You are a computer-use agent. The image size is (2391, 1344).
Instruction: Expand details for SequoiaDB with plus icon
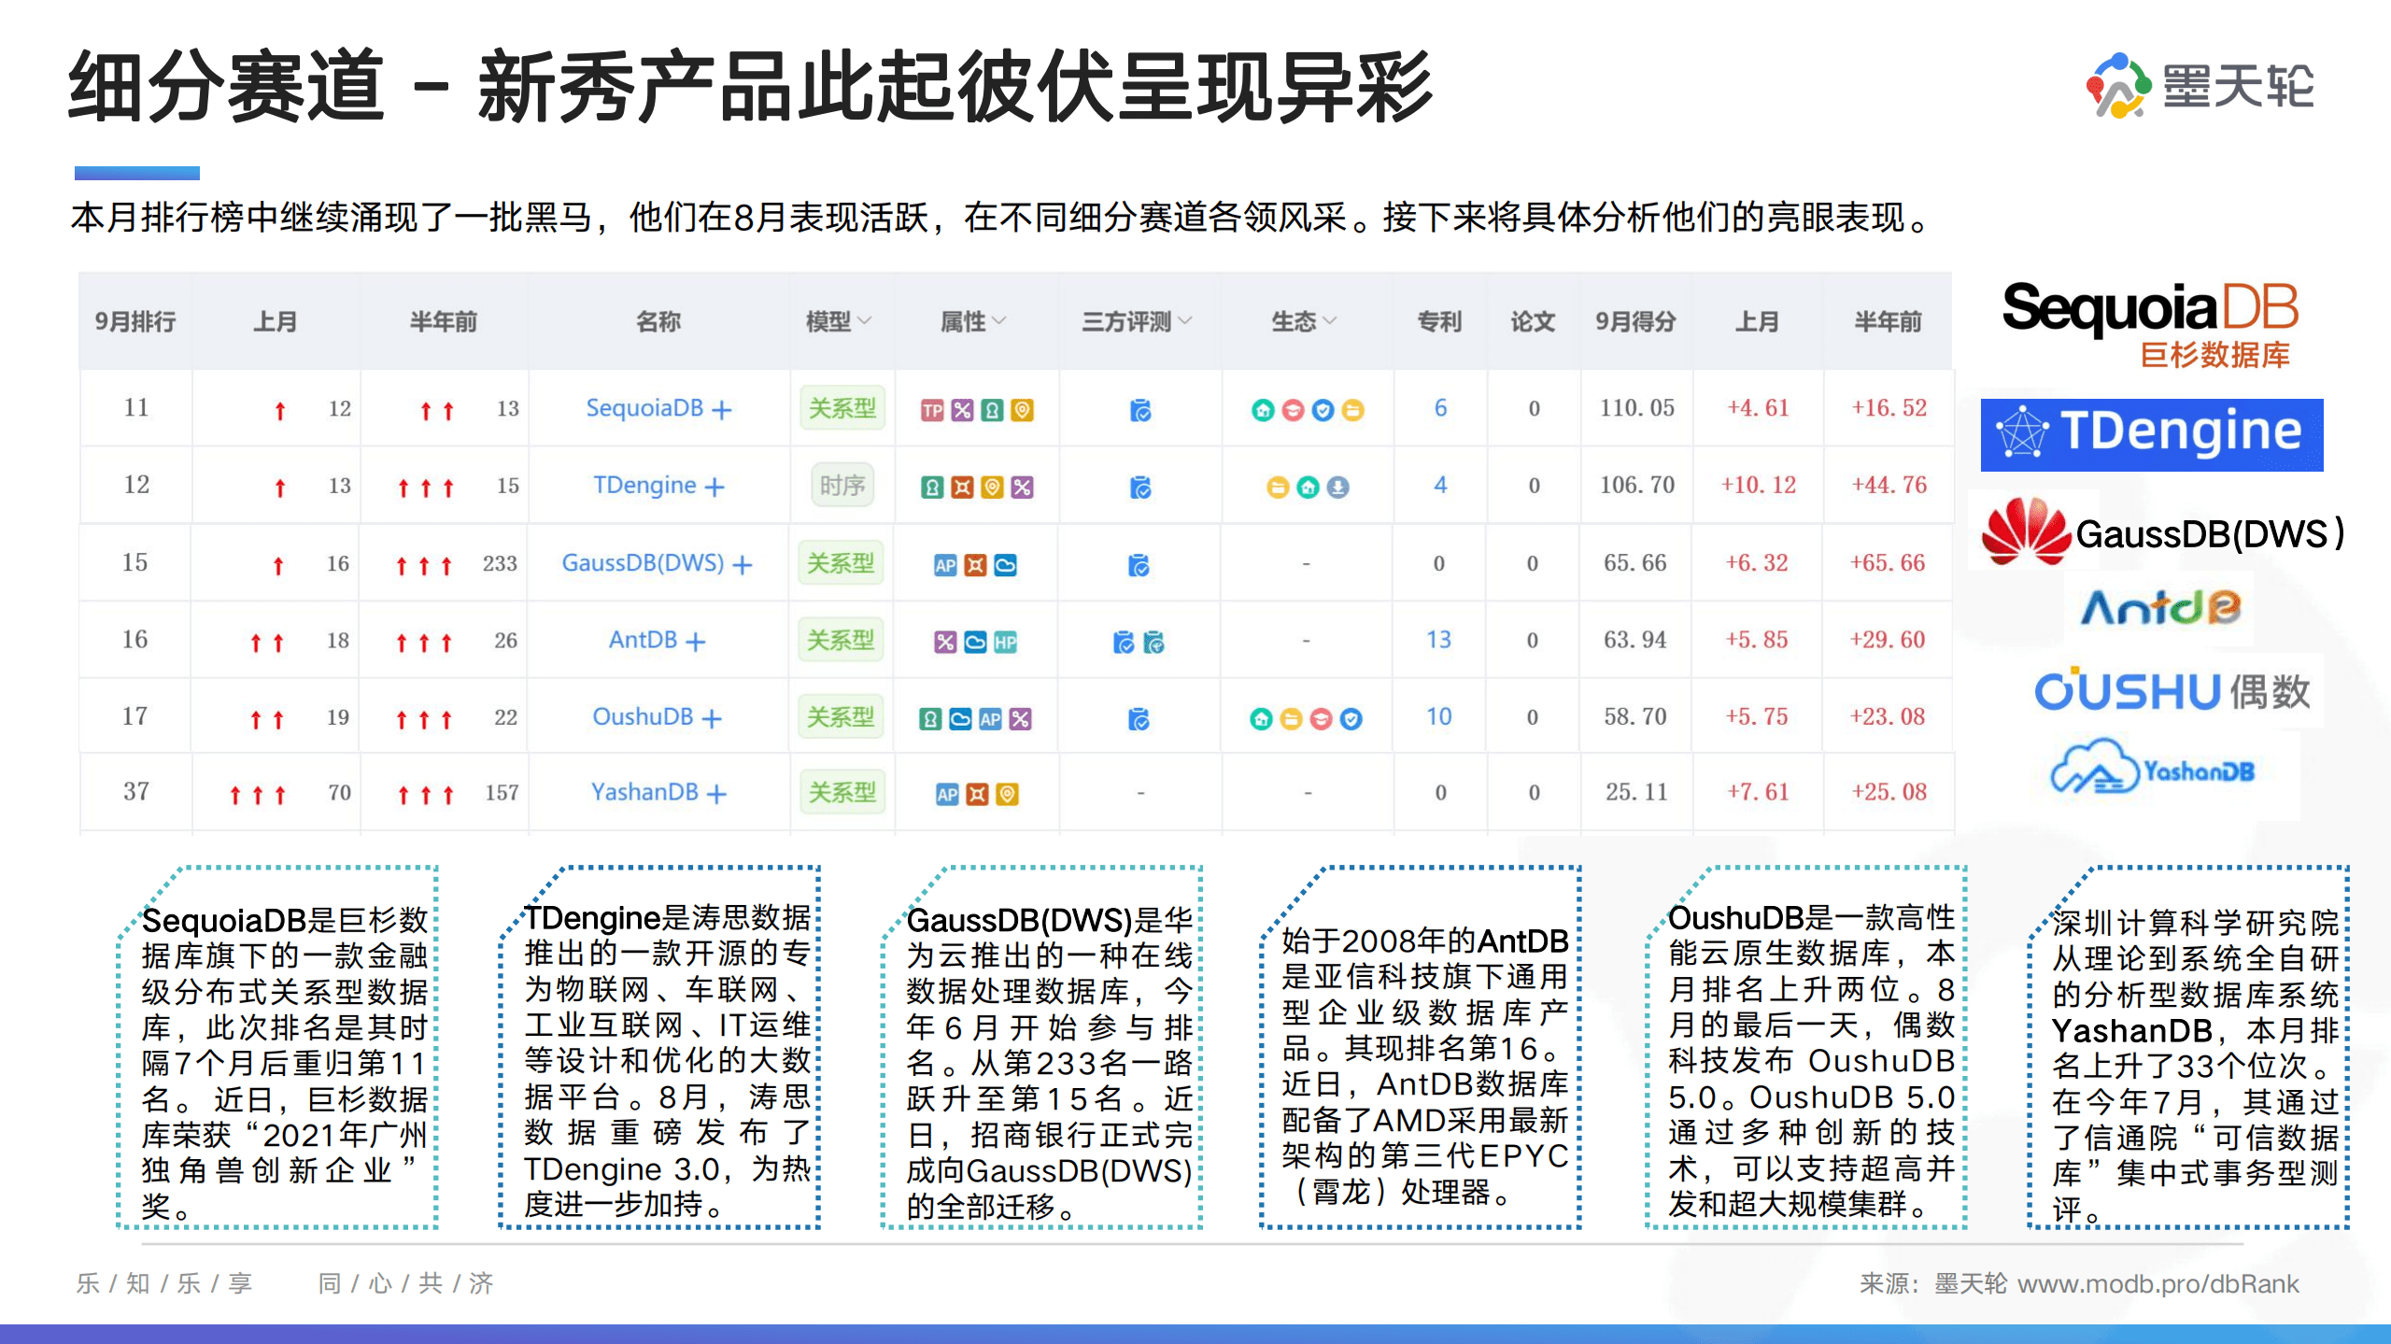tap(721, 409)
